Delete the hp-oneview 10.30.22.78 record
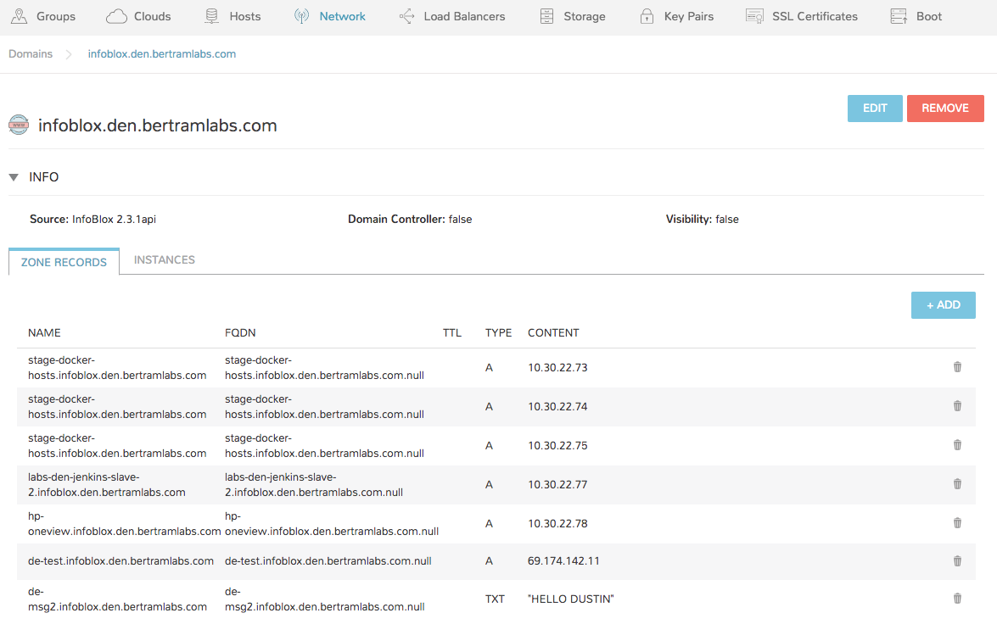 (957, 523)
